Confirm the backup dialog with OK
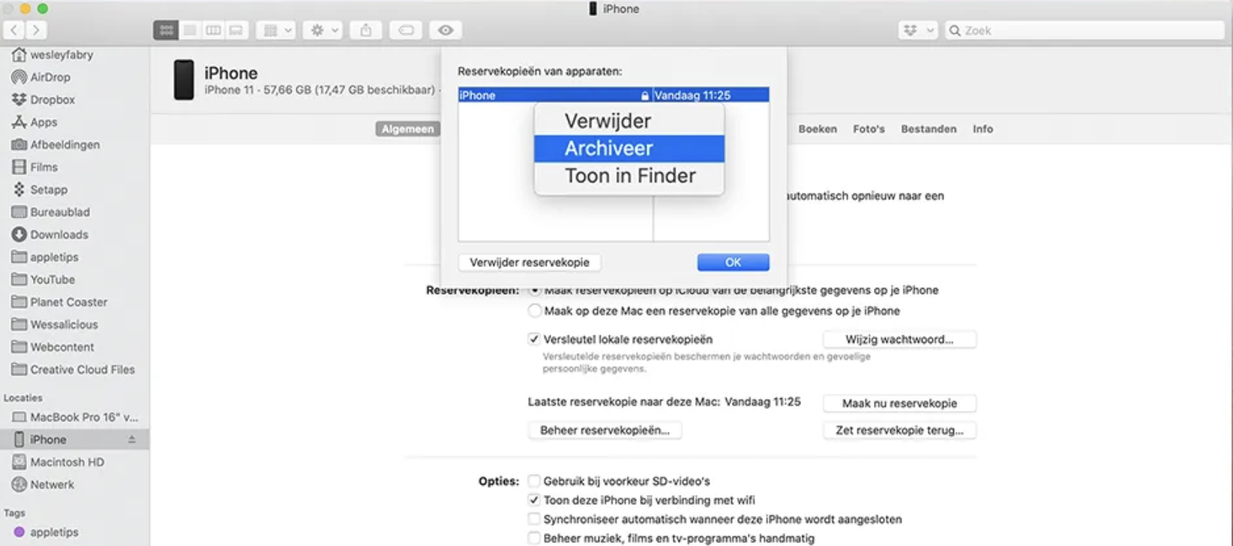This screenshot has height=546, width=1233. [x=733, y=262]
